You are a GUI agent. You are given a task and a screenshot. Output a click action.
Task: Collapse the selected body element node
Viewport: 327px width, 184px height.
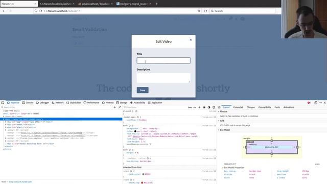[x=4, y=119]
